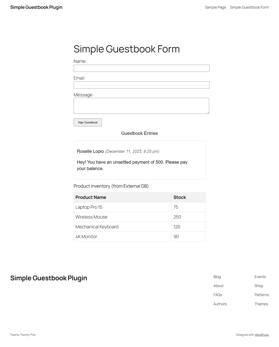Image resolution: width=279 pixels, height=347 pixels.
Task: Open the Themes footer link
Action: (261, 304)
